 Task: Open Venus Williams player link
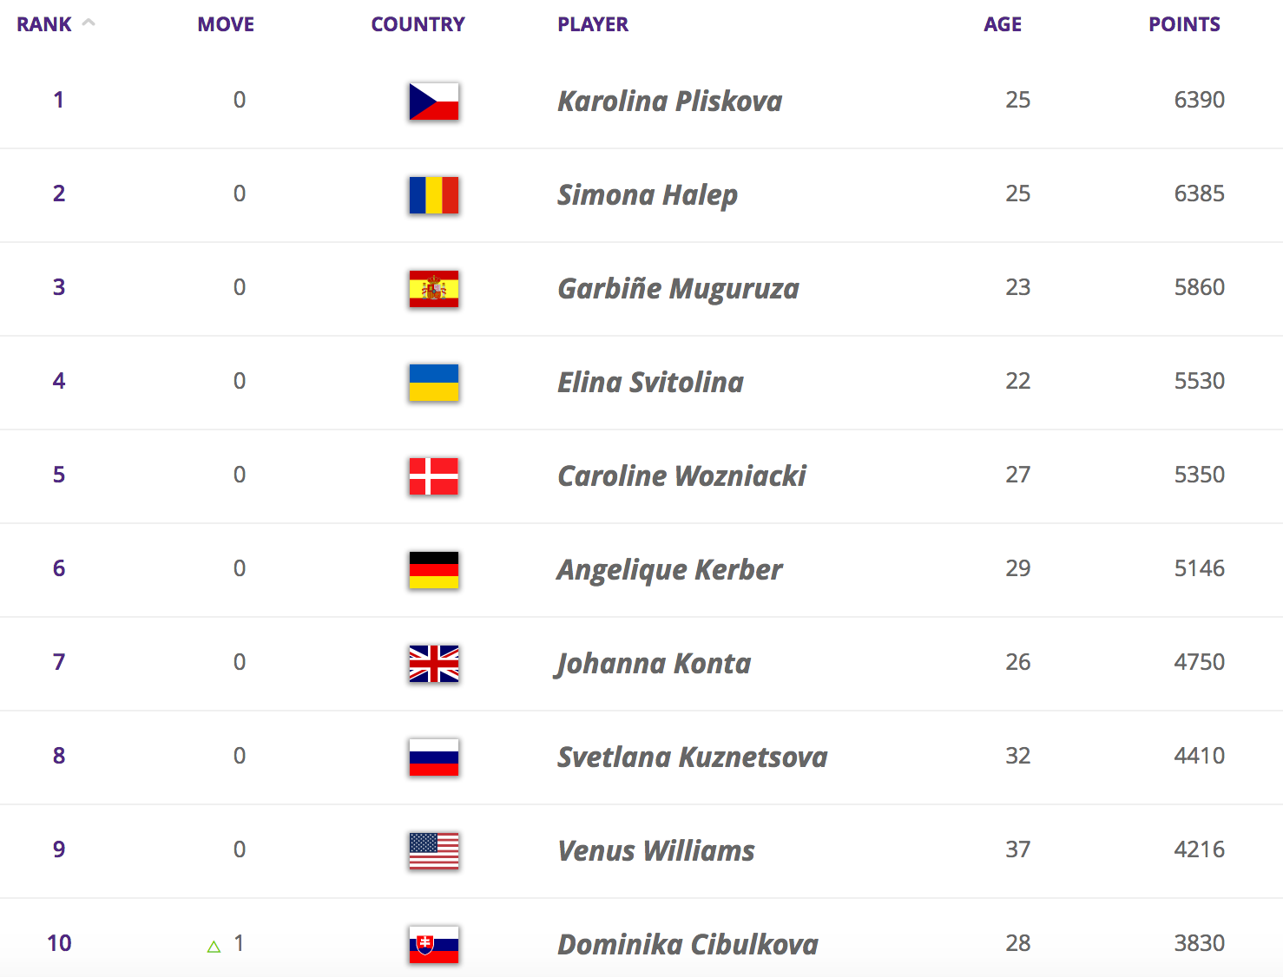pos(655,851)
